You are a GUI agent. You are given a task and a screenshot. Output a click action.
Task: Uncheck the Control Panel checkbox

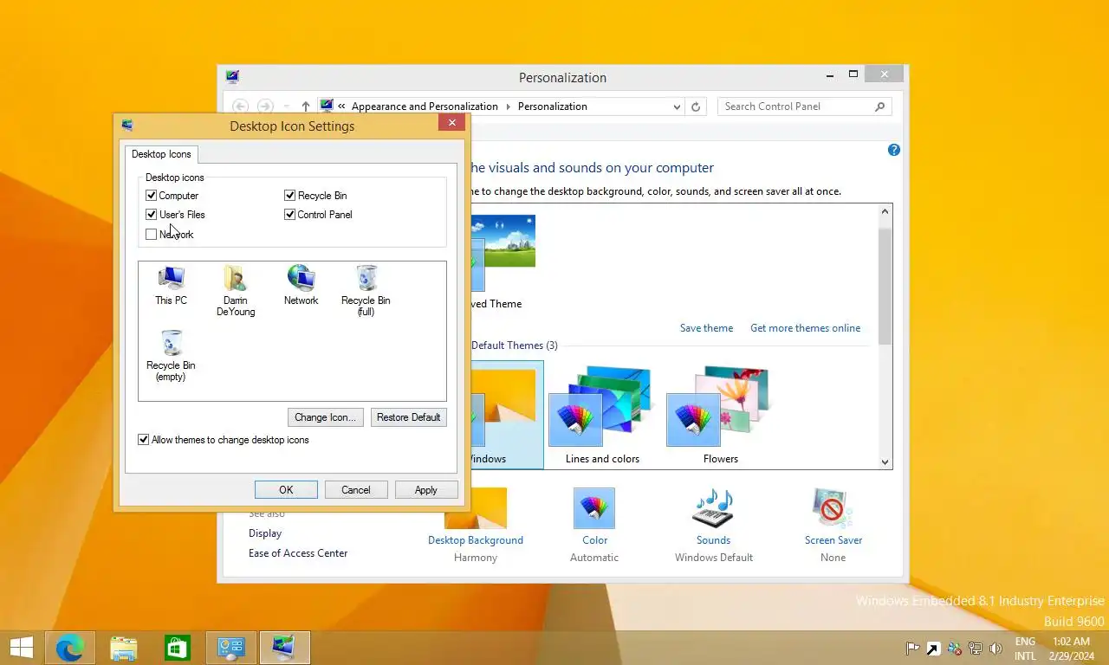290,215
